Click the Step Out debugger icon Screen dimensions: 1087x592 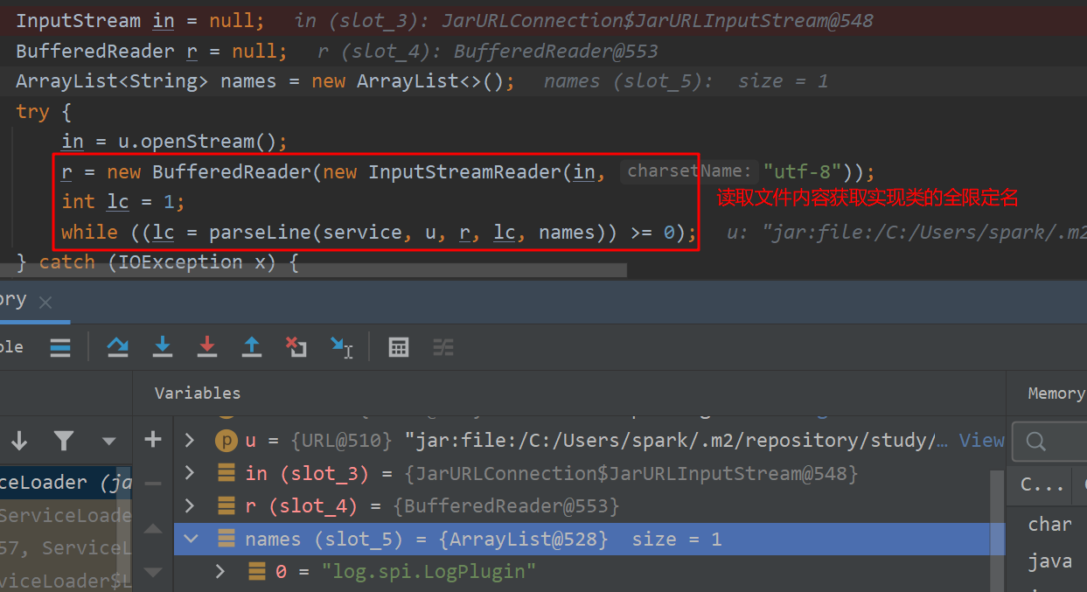click(x=252, y=347)
